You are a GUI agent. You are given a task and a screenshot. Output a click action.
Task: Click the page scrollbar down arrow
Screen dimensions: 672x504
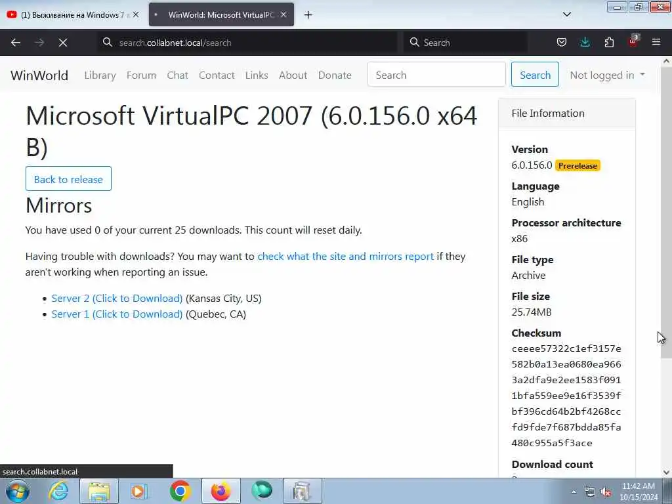coord(666,472)
